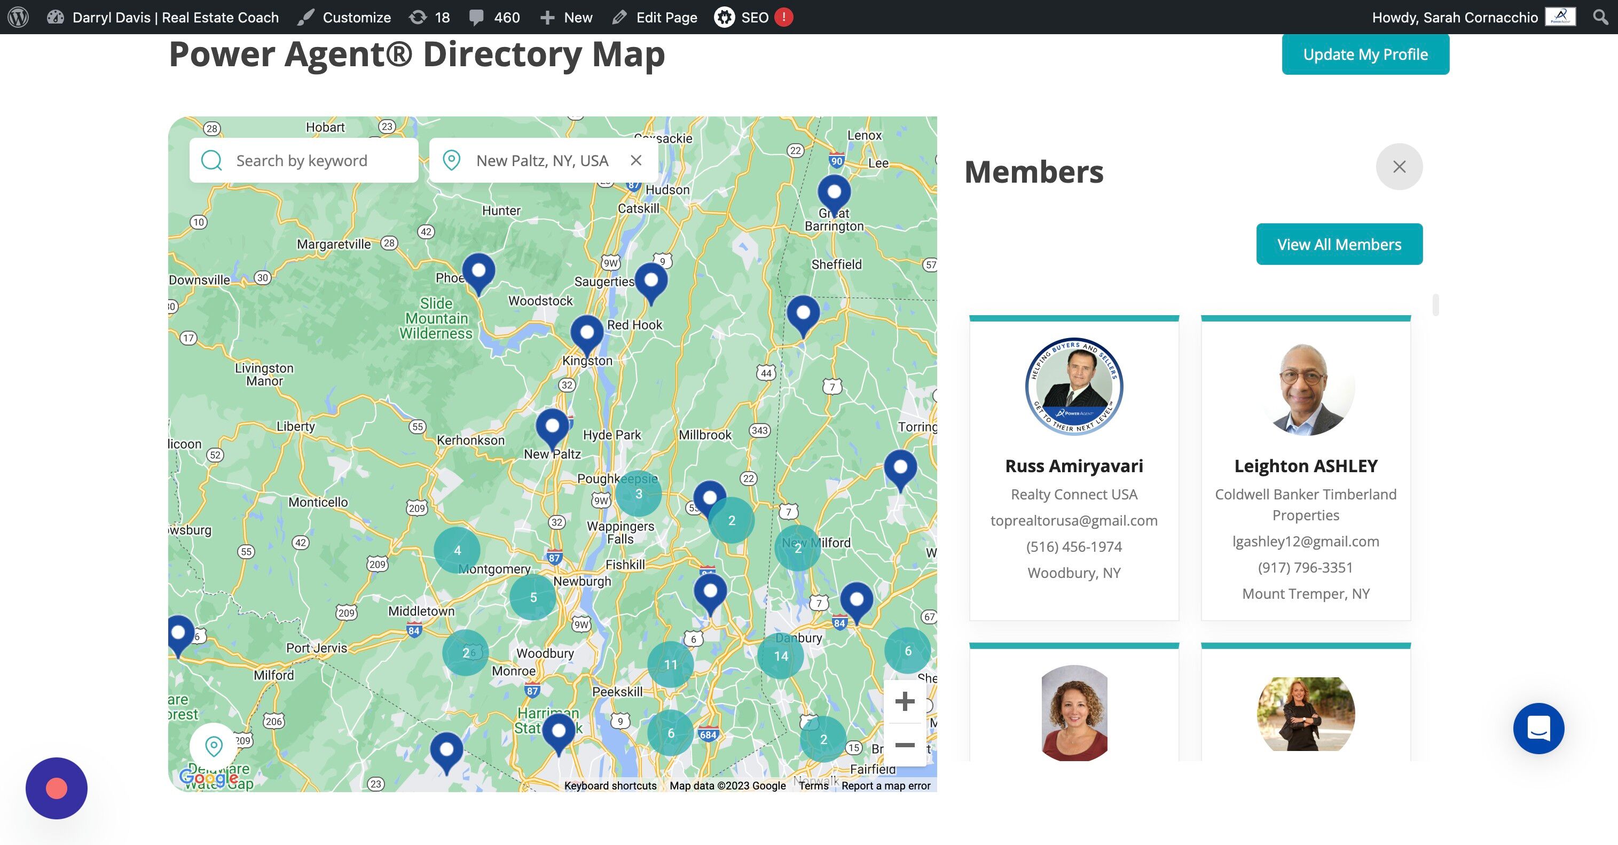
Task: Clear the New Paltz location field
Action: point(637,161)
